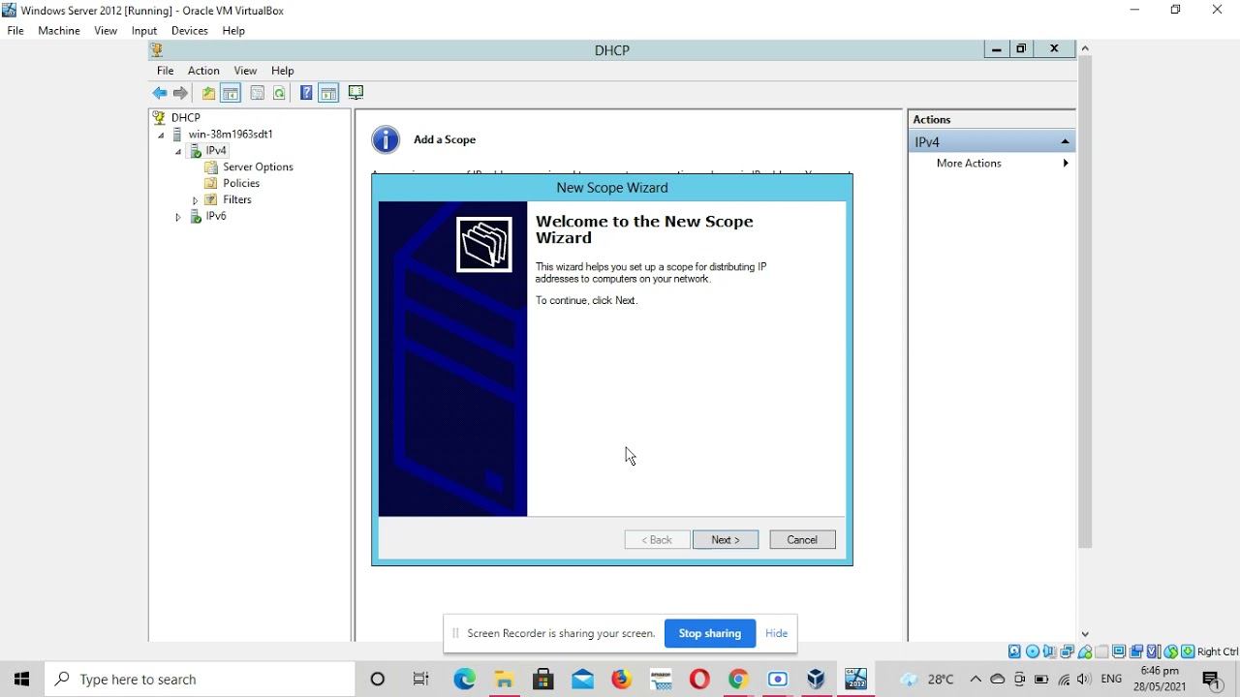Expand the IPv6 tree node
1240x697 pixels.
pyautogui.click(x=178, y=218)
